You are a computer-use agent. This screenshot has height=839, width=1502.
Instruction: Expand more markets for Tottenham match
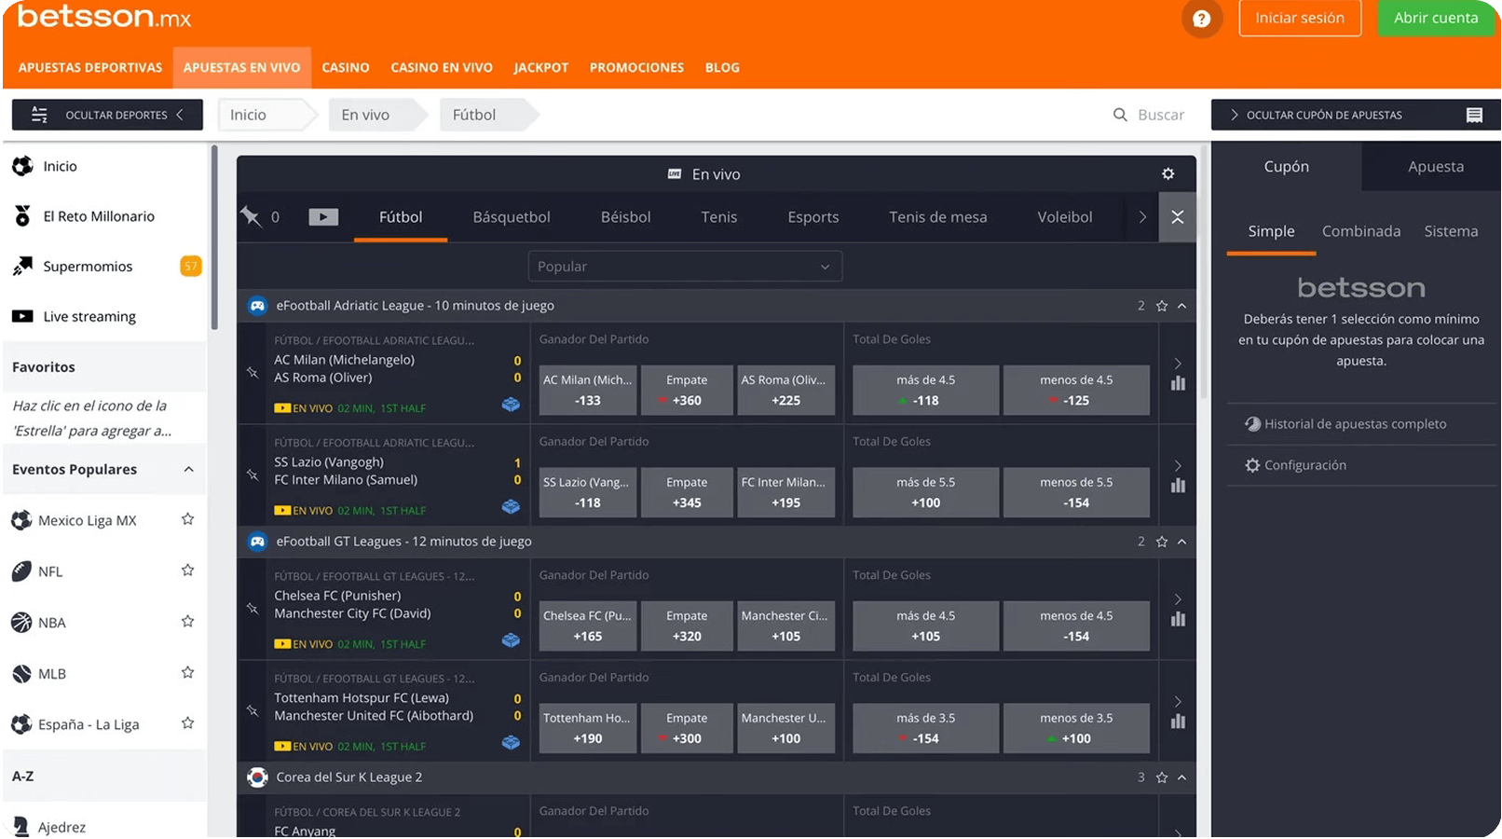pyautogui.click(x=1178, y=701)
